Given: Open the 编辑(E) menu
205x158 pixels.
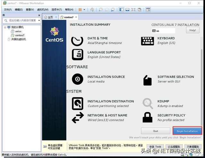Looking at the screenshot, I should pyautogui.click(x=19, y=10).
